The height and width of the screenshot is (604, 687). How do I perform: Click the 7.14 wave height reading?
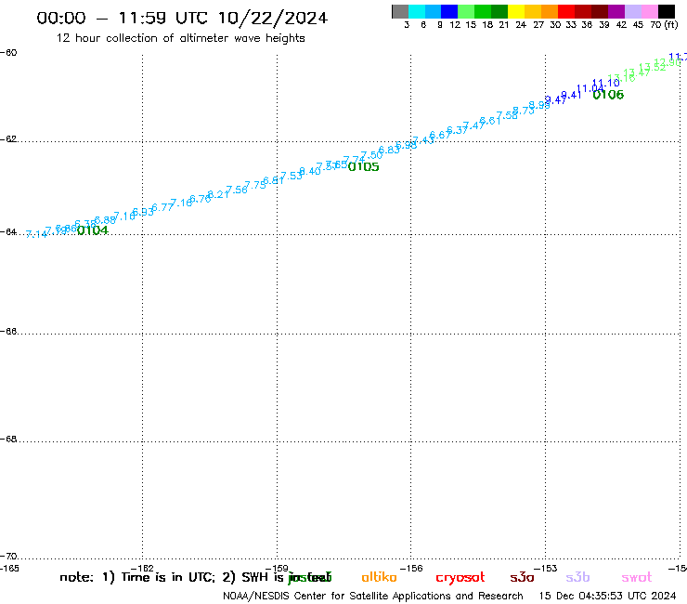tap(36, 235)
